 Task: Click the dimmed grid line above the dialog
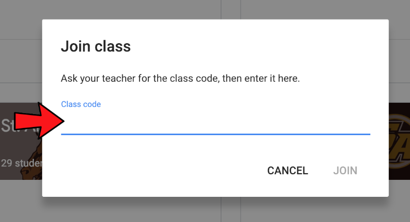[x=221, y=9]
